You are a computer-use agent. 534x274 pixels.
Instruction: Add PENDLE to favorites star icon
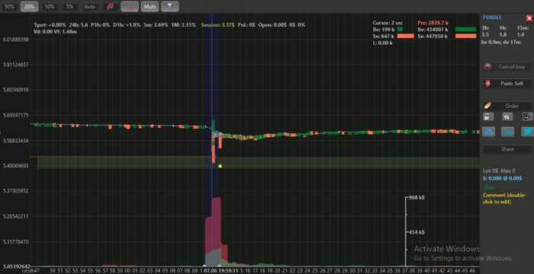pyautogui.click(x=507, y=116)
